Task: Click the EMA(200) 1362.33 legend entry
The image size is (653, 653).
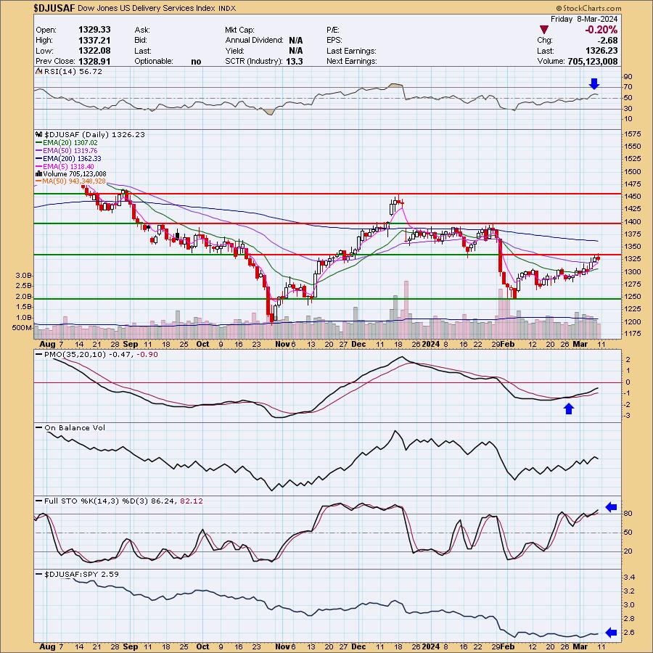Action: coord(69,158)
